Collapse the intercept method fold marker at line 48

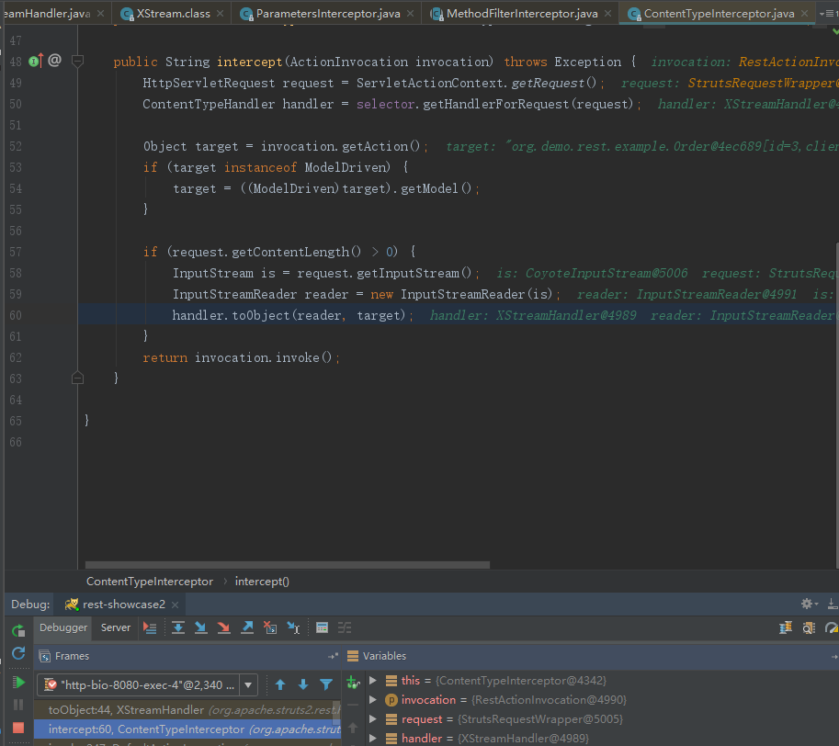pyautogui.click(x=78, y=62)
